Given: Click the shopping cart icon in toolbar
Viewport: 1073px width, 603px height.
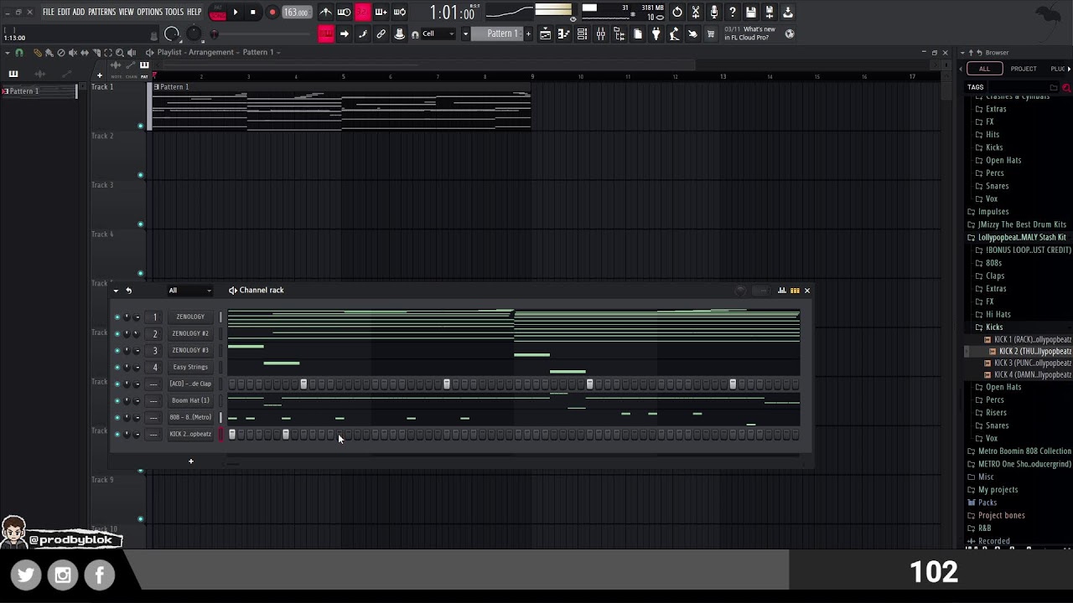Looking at the screenshot, I should coord(711,34).
